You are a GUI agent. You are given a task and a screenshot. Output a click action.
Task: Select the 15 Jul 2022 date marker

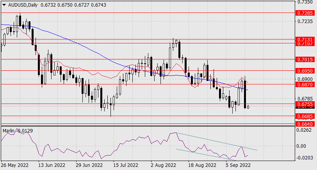[x=126, y=165]
